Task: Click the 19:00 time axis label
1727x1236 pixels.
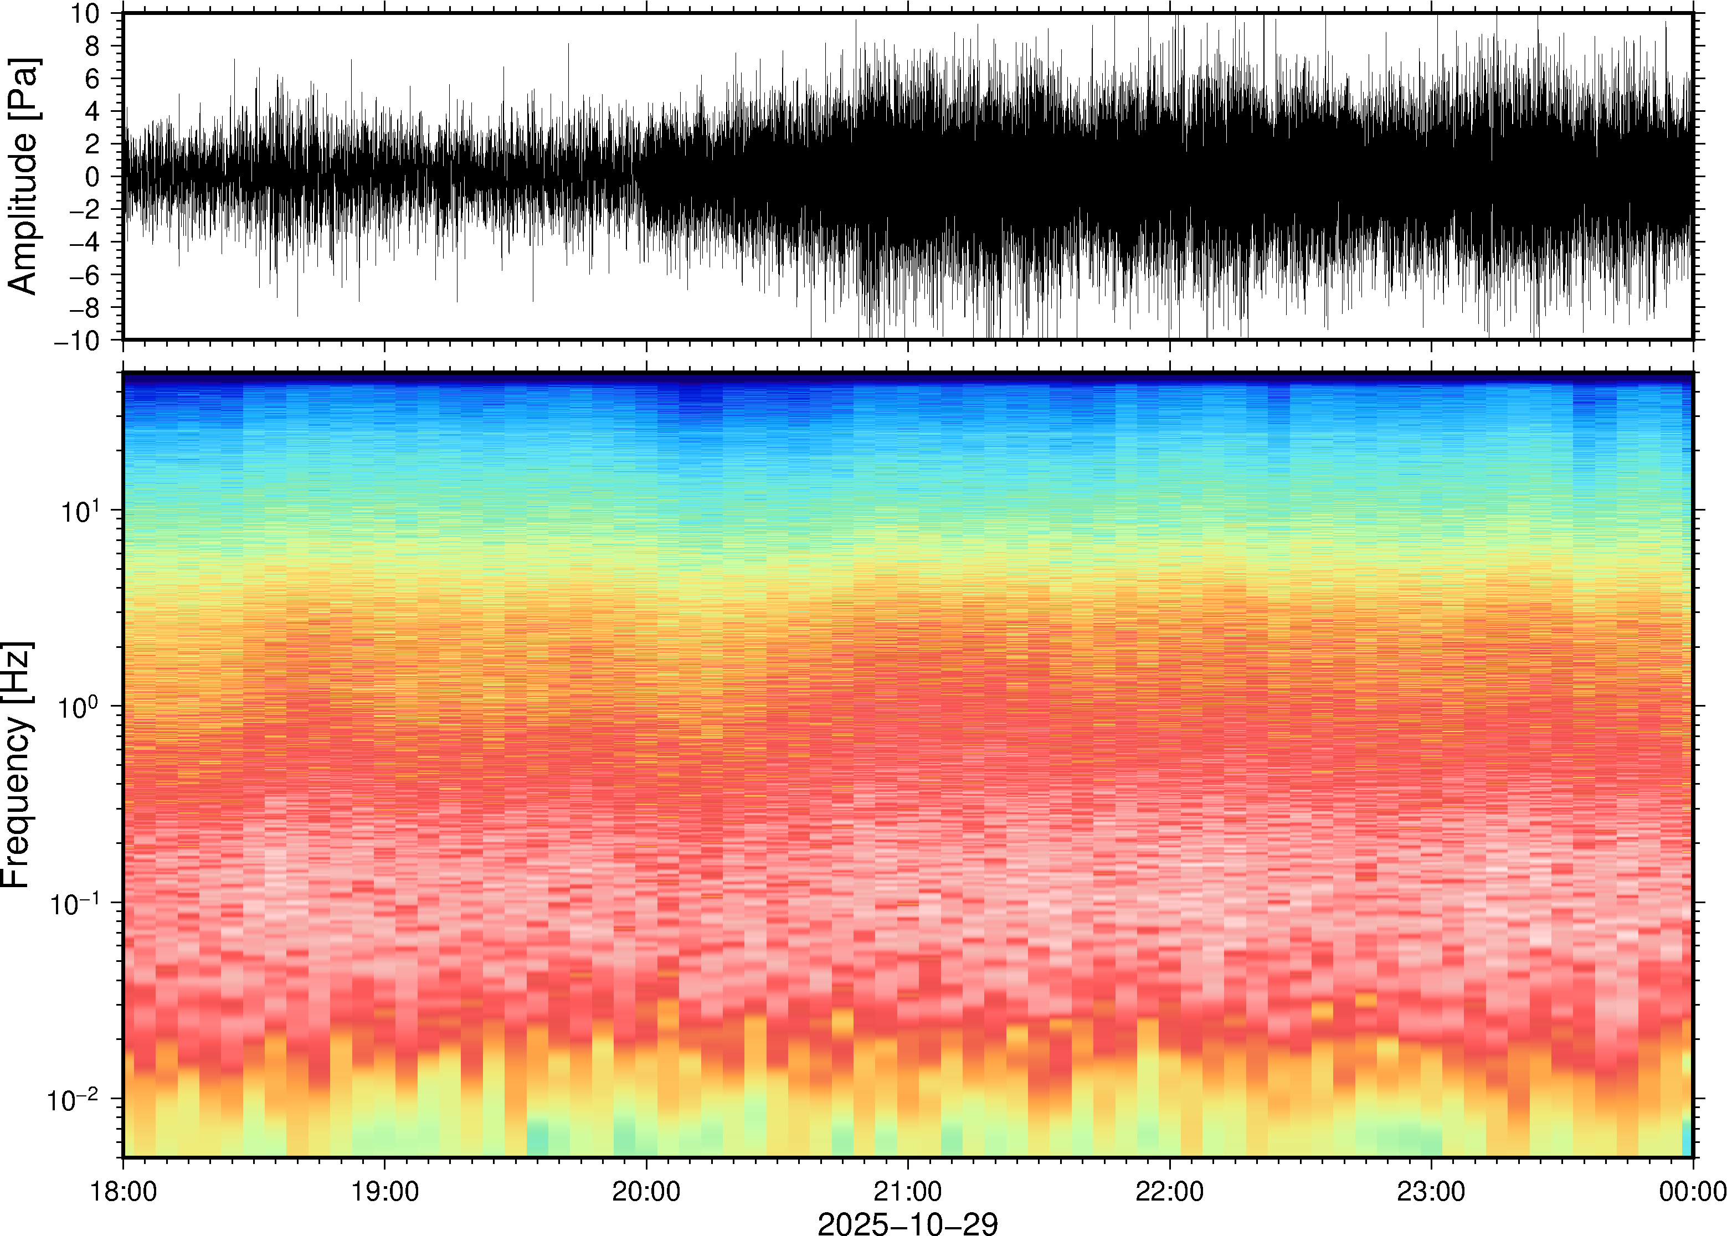Action: point(384,1191)
